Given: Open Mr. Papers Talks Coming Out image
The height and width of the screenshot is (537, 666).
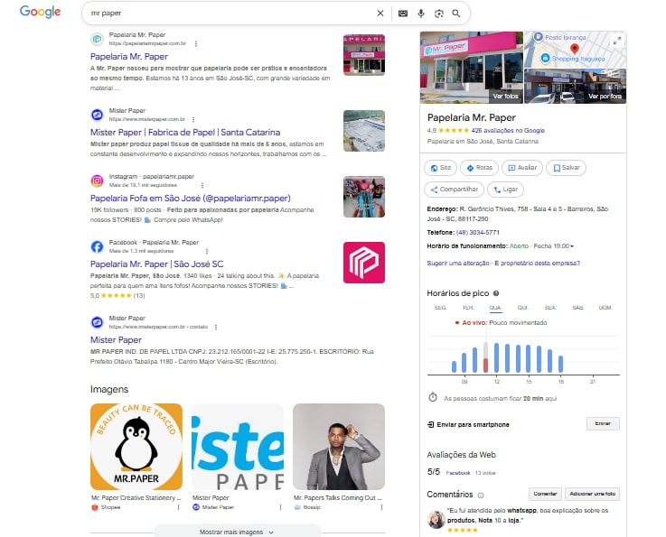Looking at the screenshot, I should (x=339, y=447).
